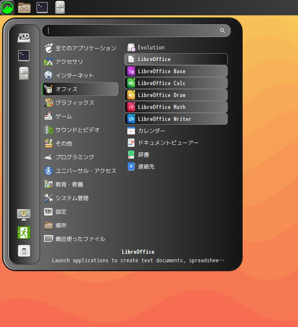Open the file cabinet launcher in the top panel
This screenshot has height=327, width=298.
(60, 8)
